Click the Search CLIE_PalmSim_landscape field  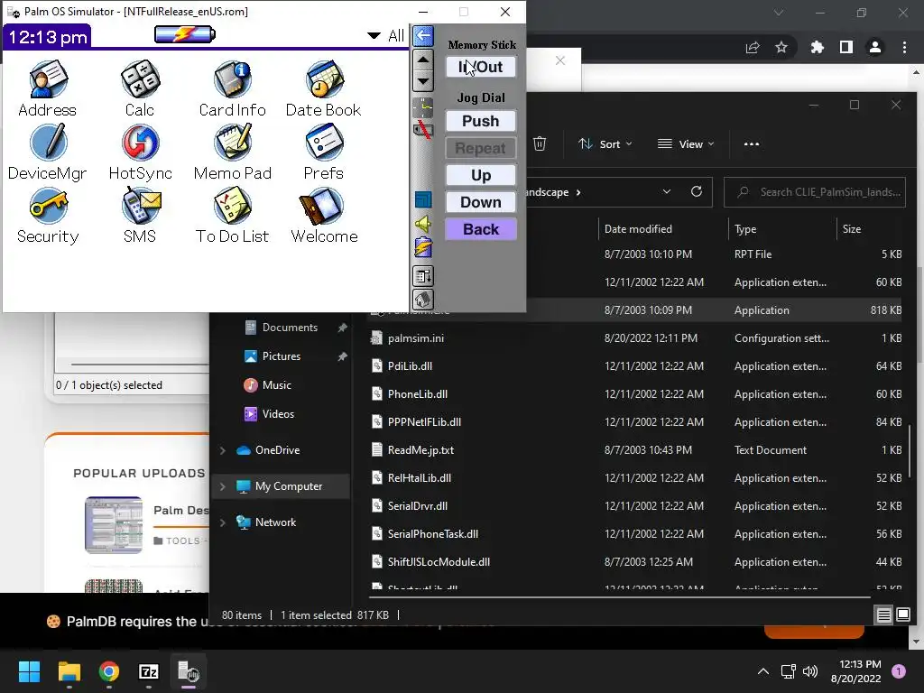(815, 192)
